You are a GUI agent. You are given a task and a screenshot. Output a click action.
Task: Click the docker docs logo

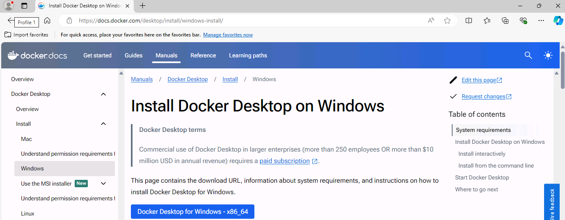coord(37,55)
